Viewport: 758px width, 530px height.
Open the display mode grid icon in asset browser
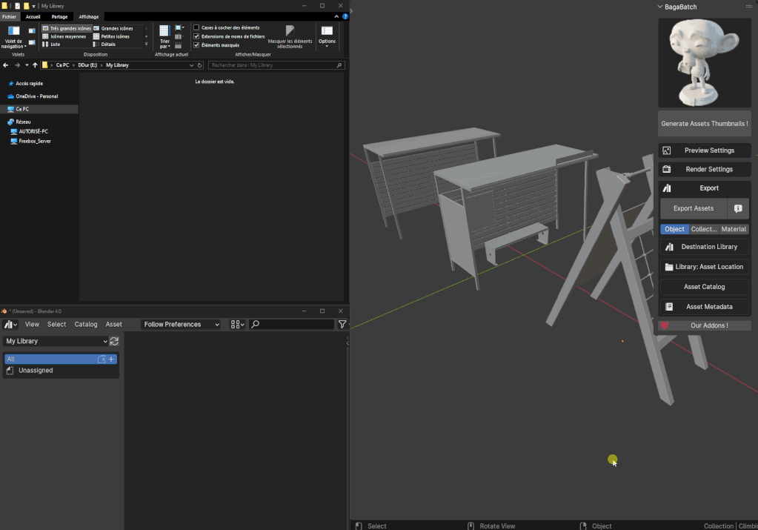pos(237,325)
